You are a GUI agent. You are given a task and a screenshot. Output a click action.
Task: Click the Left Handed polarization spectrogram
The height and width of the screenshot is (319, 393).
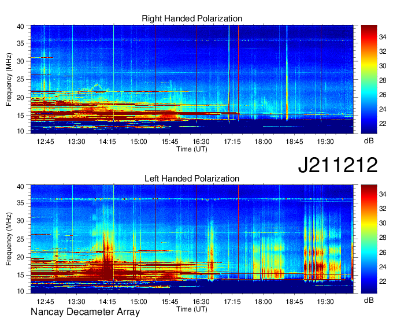click(192, 239)
